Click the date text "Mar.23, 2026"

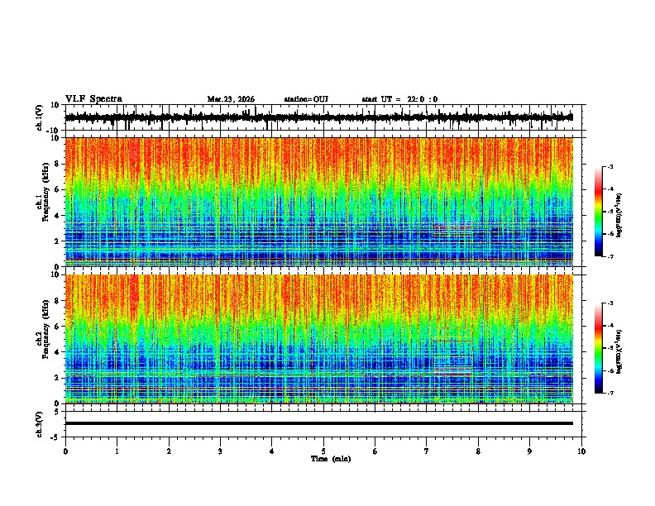click(x=231, y=99)
